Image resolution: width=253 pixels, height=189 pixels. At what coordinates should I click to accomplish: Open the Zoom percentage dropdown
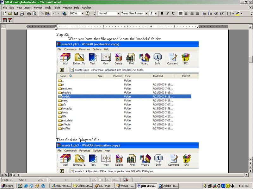pos(83,14)
